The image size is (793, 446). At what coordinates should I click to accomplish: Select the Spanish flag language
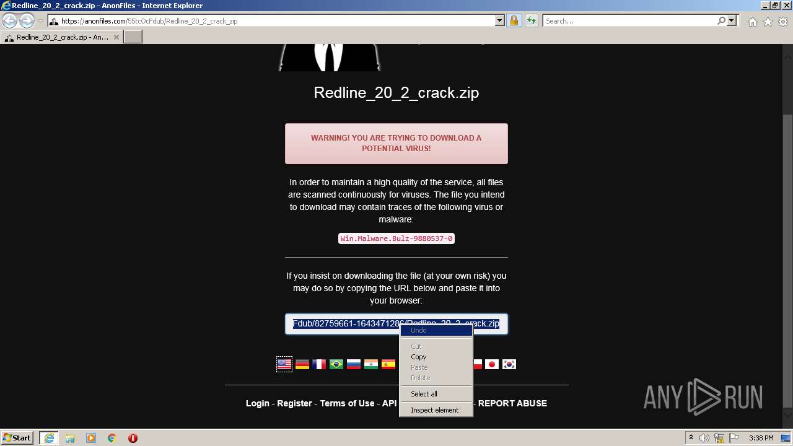click(x=388, y=364)
